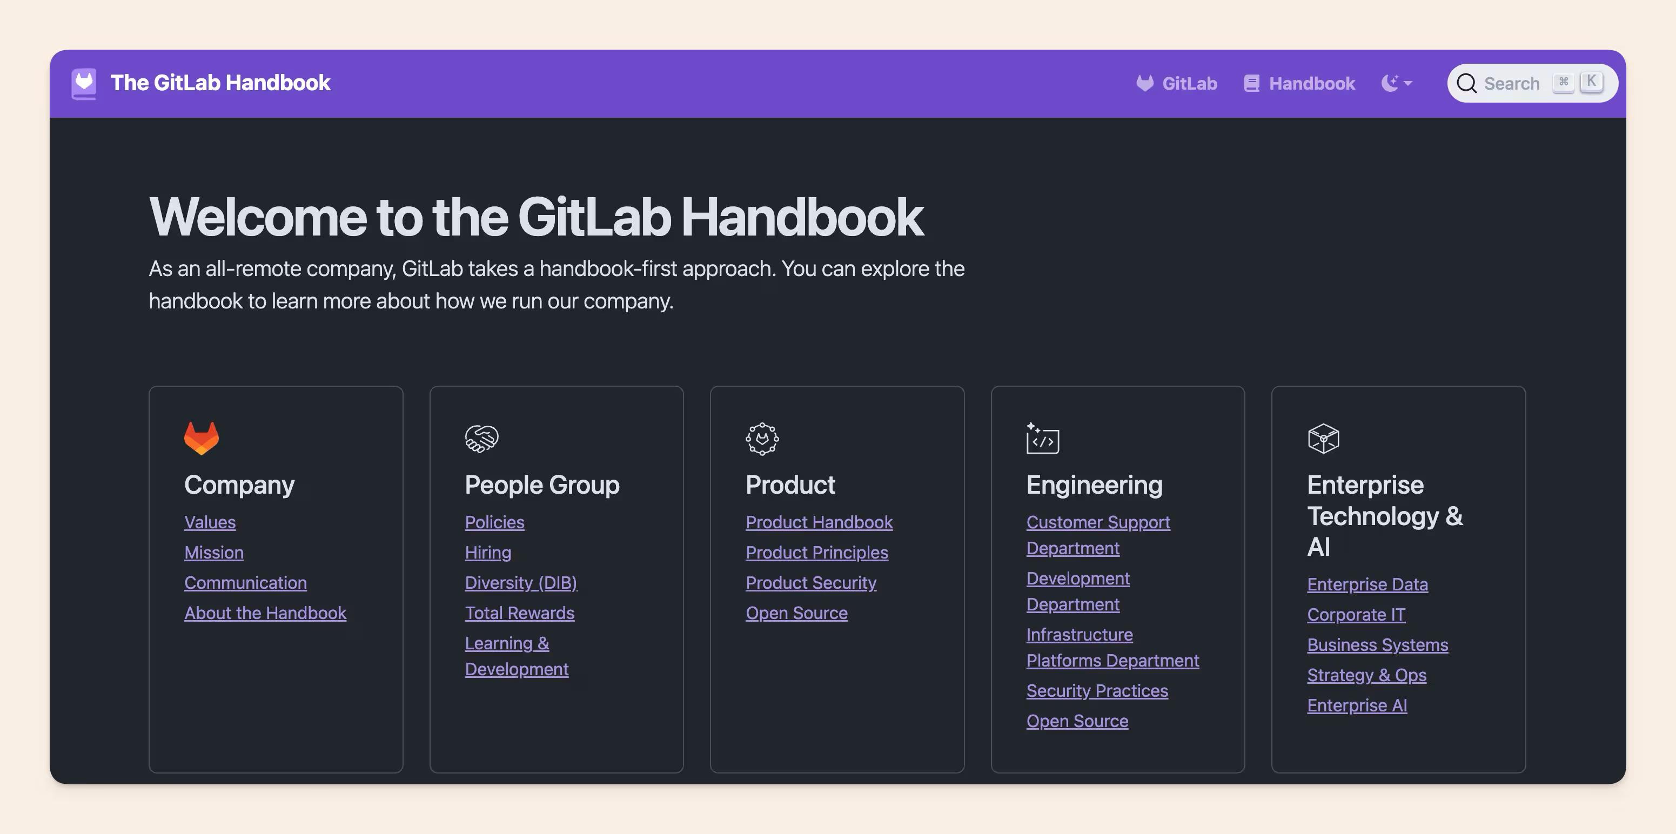Open Enterprise AI link
The height and width of the screenshot is (834, 1676).
pos(1357,705)
